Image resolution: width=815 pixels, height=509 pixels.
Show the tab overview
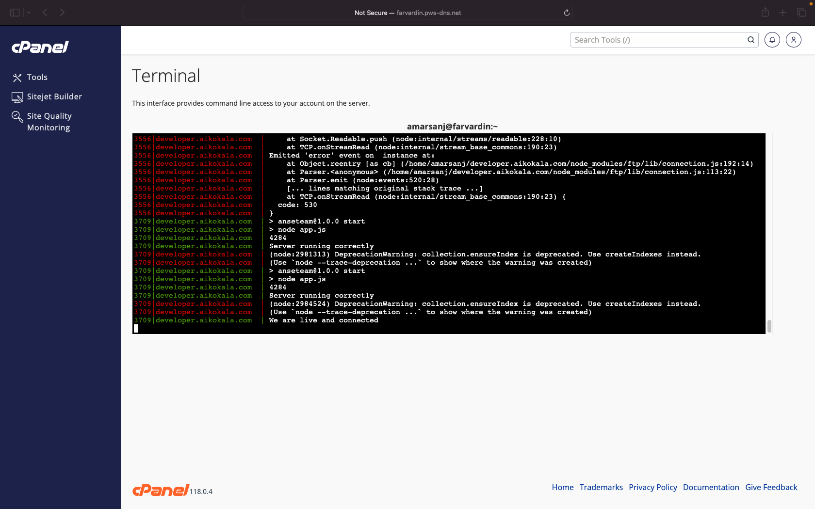click(x=801, y=13)
